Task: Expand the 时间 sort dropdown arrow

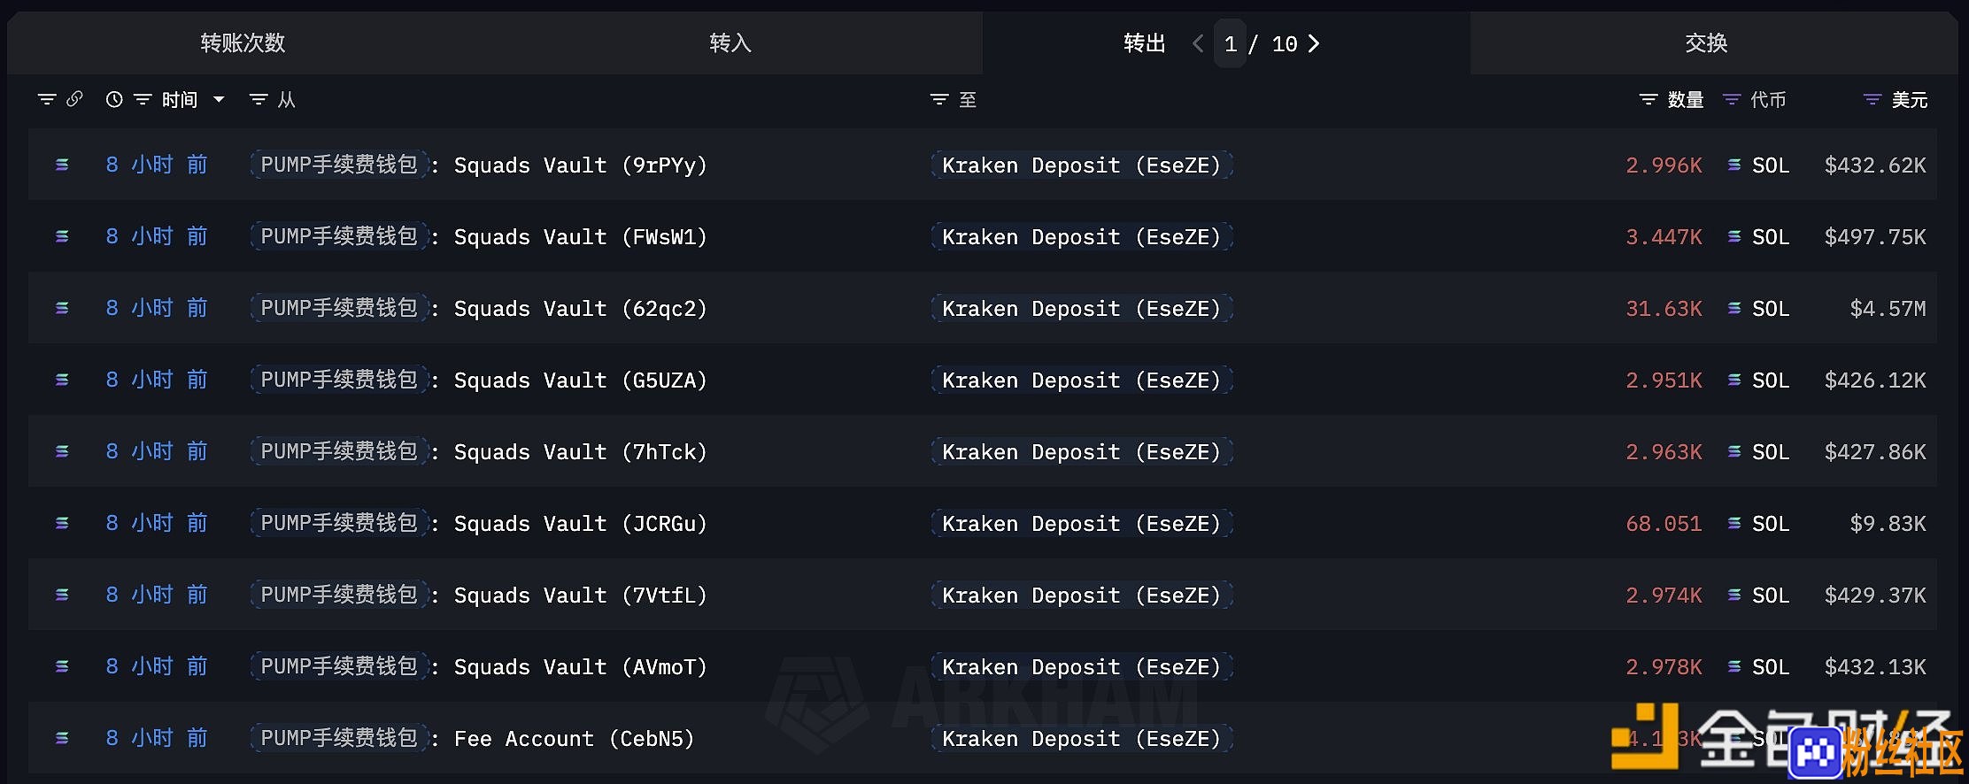Action: (219, 100)
